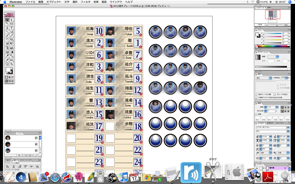
Task: Click the Vertical Align Top button
Action: click(25, 166)
